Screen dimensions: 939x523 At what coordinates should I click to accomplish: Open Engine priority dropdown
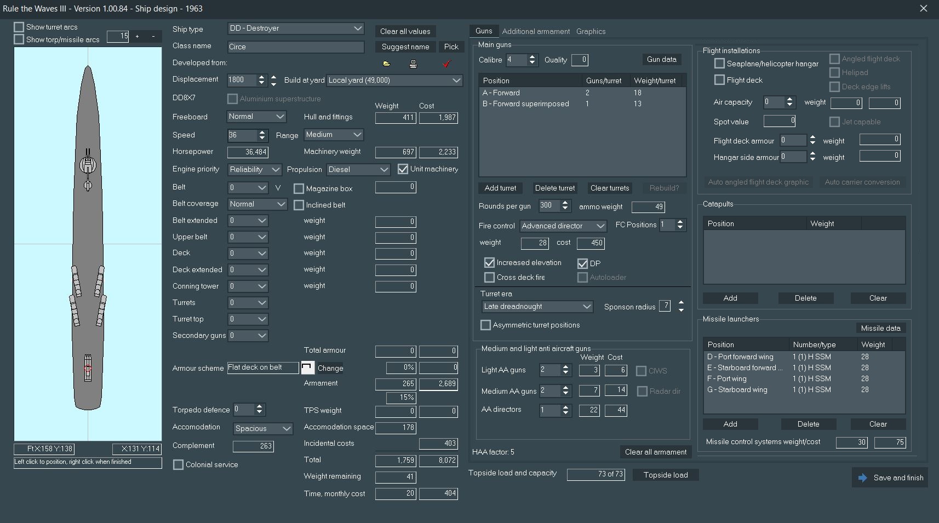point(254,169)
